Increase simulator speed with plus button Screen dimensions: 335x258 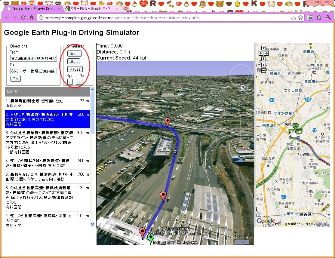tap(79, 82)
